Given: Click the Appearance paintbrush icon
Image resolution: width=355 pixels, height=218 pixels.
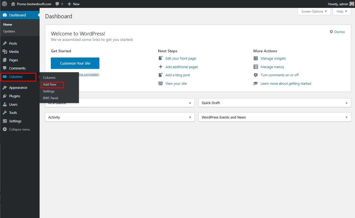Looking at the screenshot, I should (x=5, y=87).
